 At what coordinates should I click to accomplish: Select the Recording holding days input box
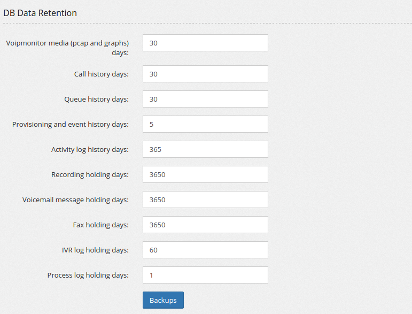205,174
